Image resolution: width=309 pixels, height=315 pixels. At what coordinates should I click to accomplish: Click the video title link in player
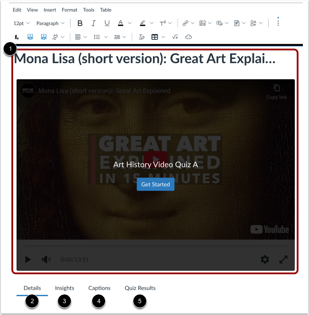click(104, 91)
